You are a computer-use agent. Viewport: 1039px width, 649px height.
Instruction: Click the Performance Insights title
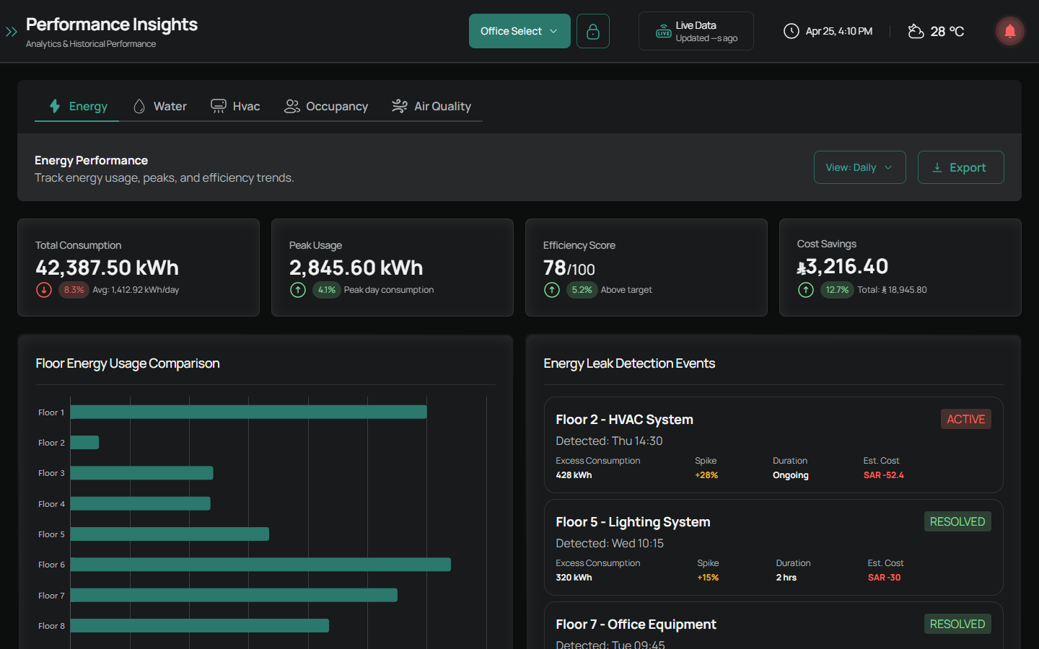112,25
